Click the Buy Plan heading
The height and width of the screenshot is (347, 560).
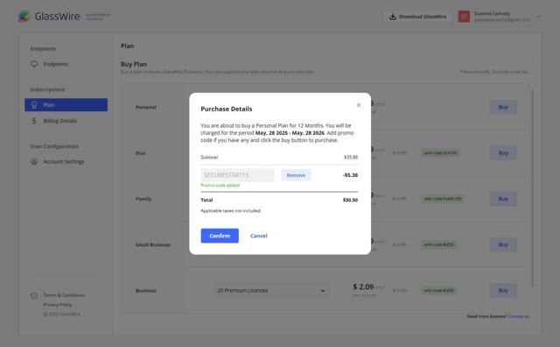tap(134, 64)
